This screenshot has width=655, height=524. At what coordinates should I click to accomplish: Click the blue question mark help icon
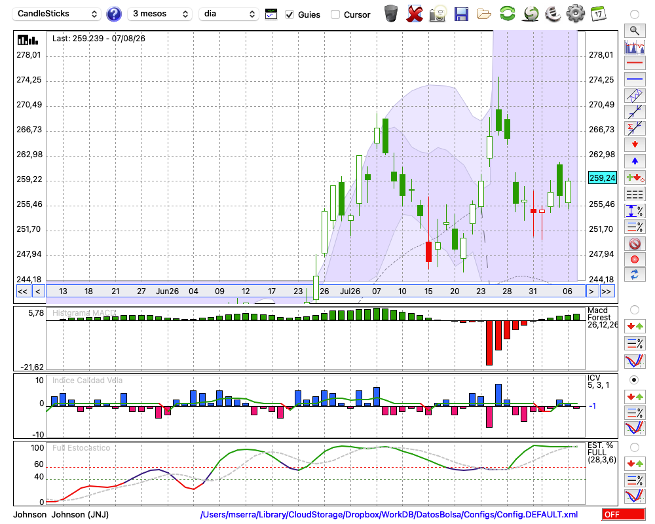click(113, 14)
